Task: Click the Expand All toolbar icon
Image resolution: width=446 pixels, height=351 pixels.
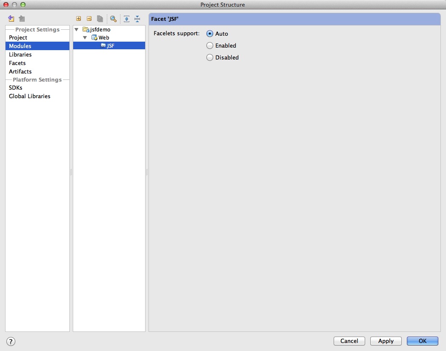Action: click(x=126, y=19)
